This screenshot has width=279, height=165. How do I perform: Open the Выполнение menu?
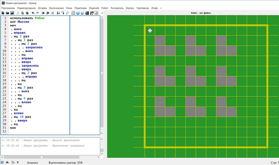click(x=56, y=8)
